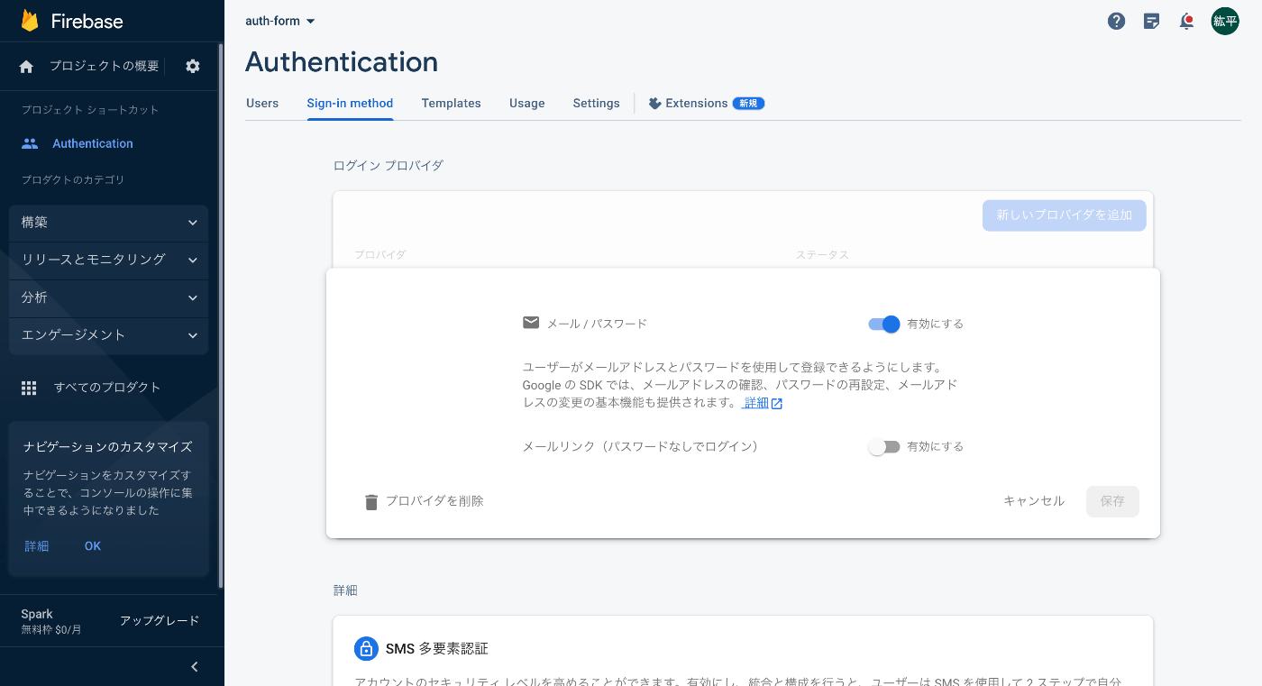Open the auth-form project dropdown
This screenshot has height=686, width=1262.
tap(280, 21)
